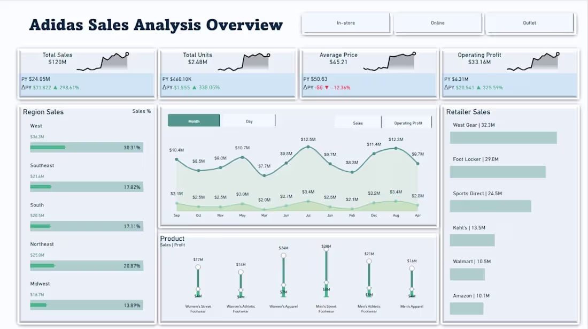Switch to the Day view
588x329 pixels.
249,120
